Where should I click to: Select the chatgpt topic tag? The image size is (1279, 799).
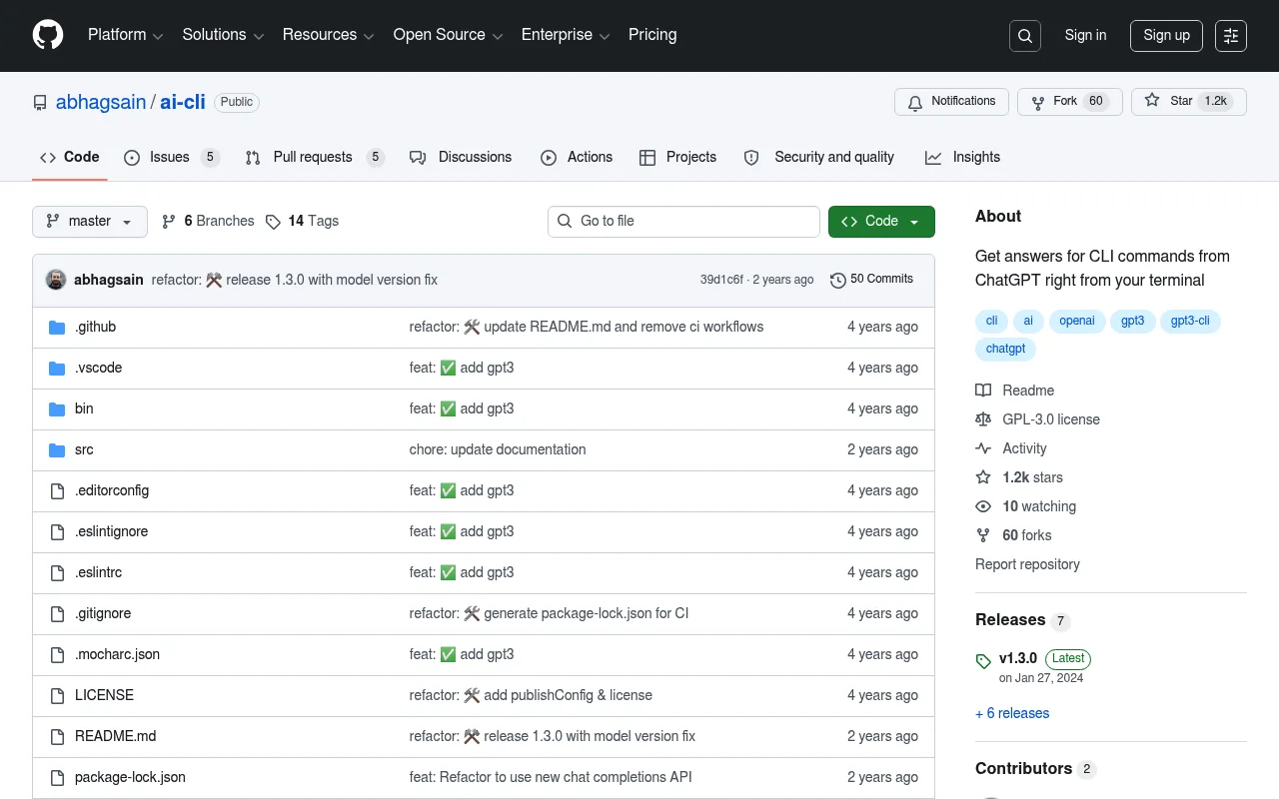point(1005,350)
